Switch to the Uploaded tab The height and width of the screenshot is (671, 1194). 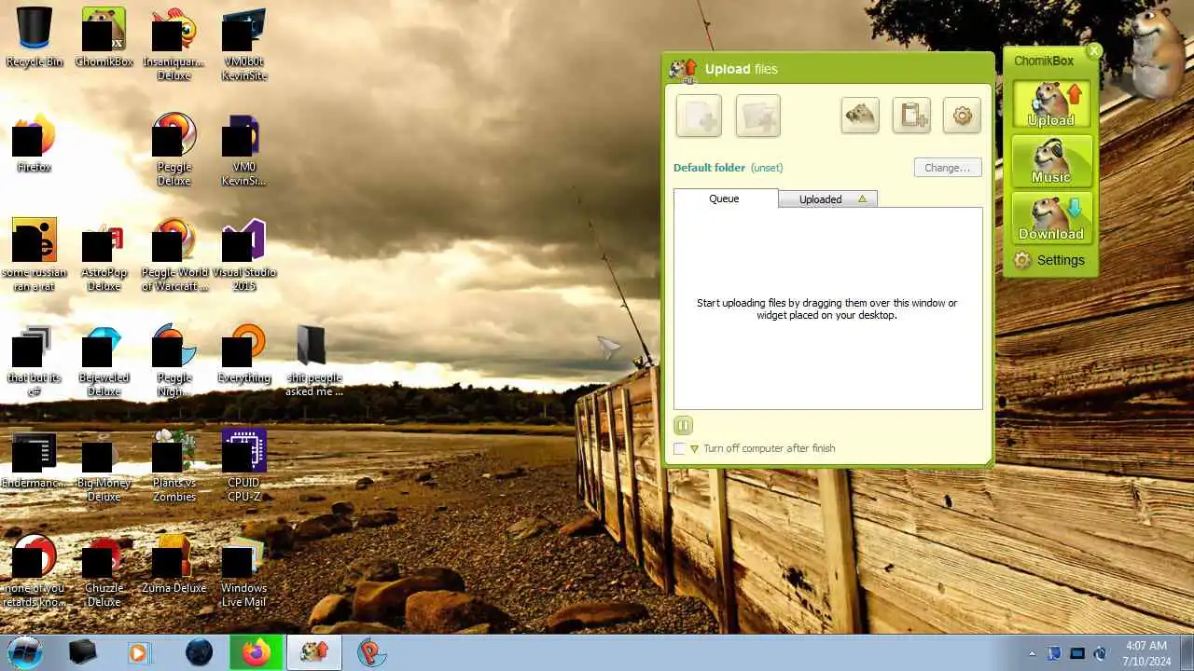(827, 199)
